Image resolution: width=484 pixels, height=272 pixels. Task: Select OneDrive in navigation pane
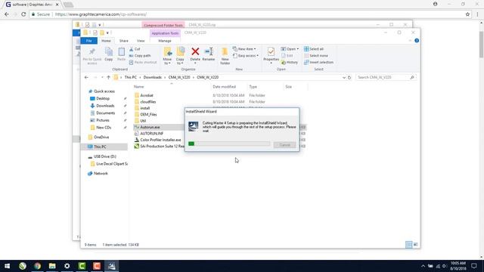pyautogui.click(x=101, y=138)
